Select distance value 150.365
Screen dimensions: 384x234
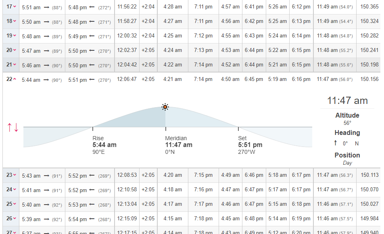(x=369, y=6)
